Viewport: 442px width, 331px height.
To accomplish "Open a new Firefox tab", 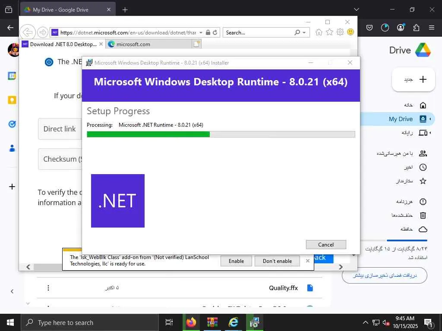I will (125, 10).
